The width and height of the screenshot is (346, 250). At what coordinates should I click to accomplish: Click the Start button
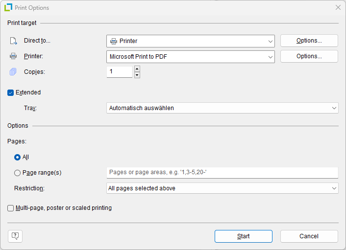(x=243, y=236)
